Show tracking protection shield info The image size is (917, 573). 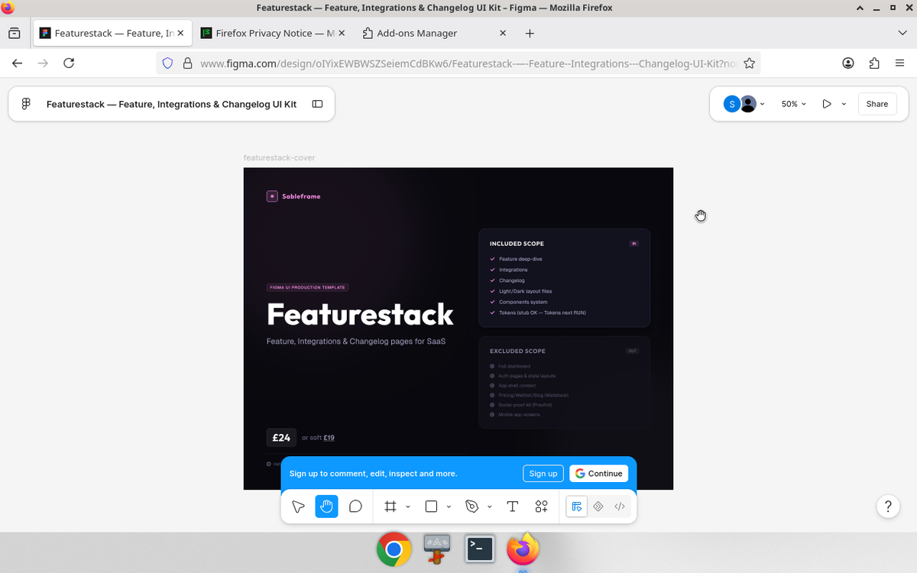pos(167,63)
